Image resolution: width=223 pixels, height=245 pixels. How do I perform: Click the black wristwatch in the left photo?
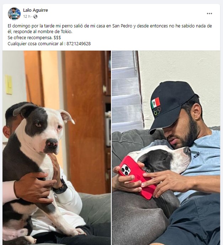(60, 187)
